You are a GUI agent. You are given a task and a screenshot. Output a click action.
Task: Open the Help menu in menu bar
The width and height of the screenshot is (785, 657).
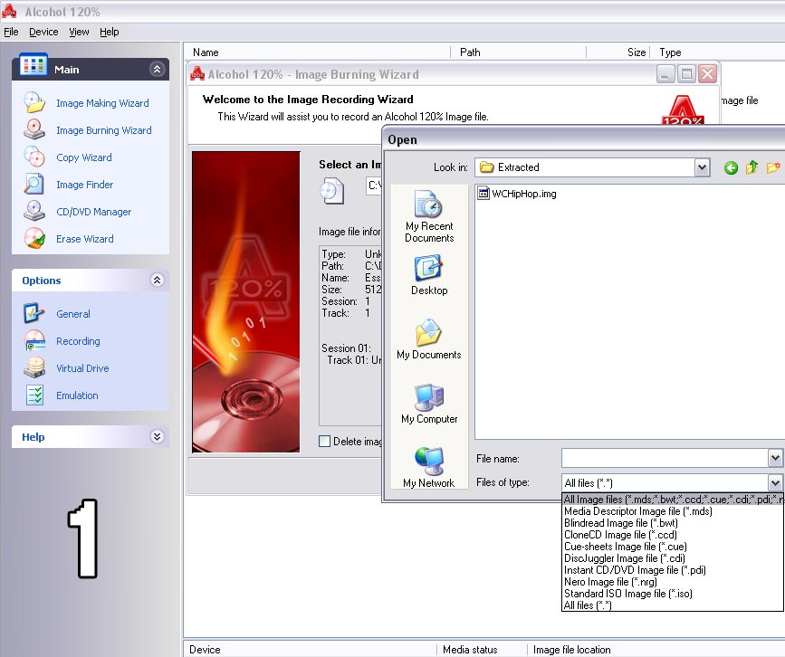tap(110, 32)
